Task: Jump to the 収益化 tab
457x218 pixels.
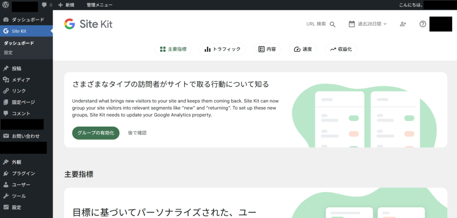Action: pyautogui.click(x=341, y=49)
